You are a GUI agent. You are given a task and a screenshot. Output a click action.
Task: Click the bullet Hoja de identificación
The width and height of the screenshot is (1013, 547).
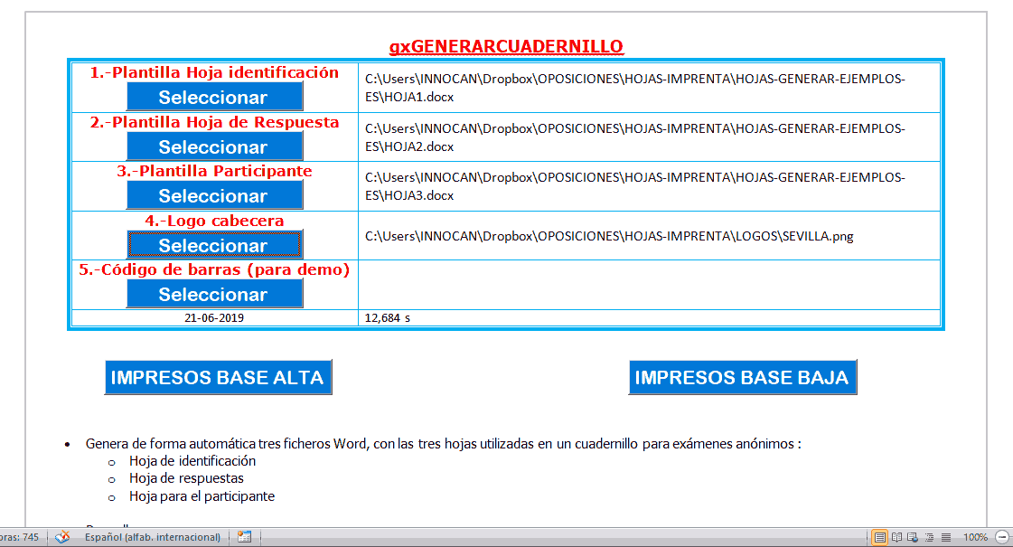[x=192, y=461]
